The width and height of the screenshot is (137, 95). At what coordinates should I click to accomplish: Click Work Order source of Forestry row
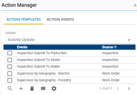[111, 80]
